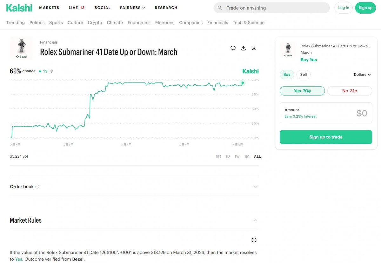Select the Buy toggle in trade panel

[287, 75]
